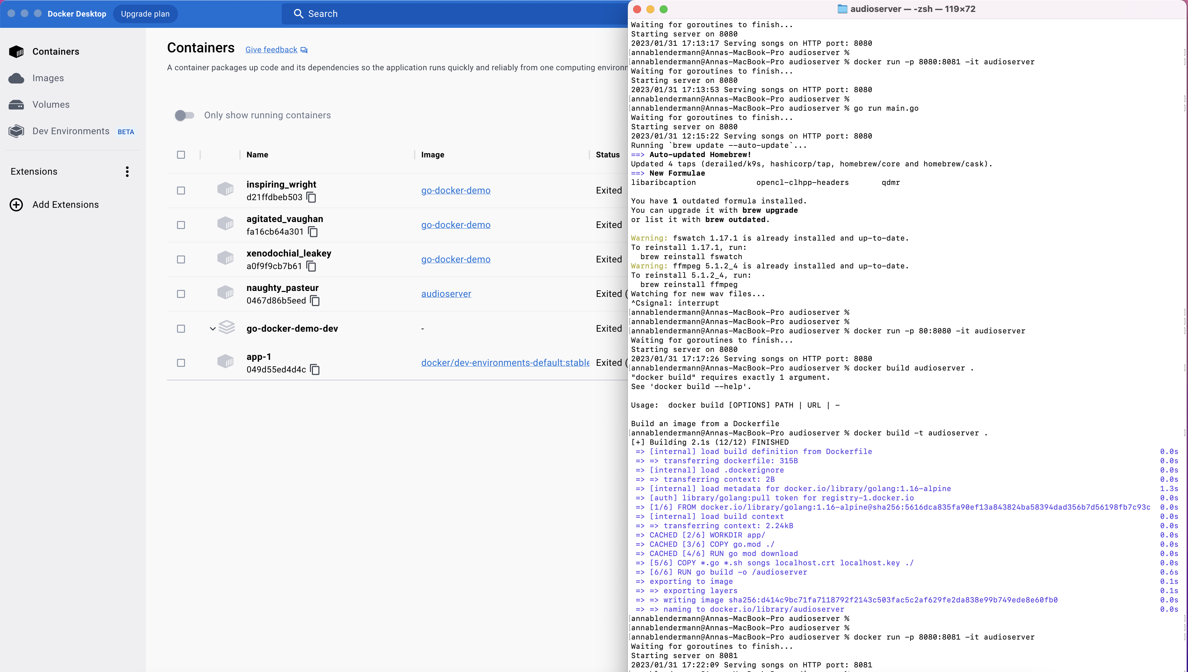
Task: Open the Give feedback link
Action: tap(271, 50)
